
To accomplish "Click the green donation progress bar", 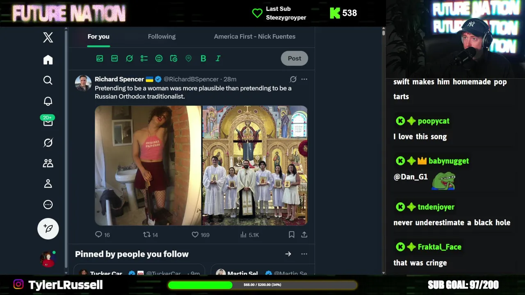I will tap(201, 285).
